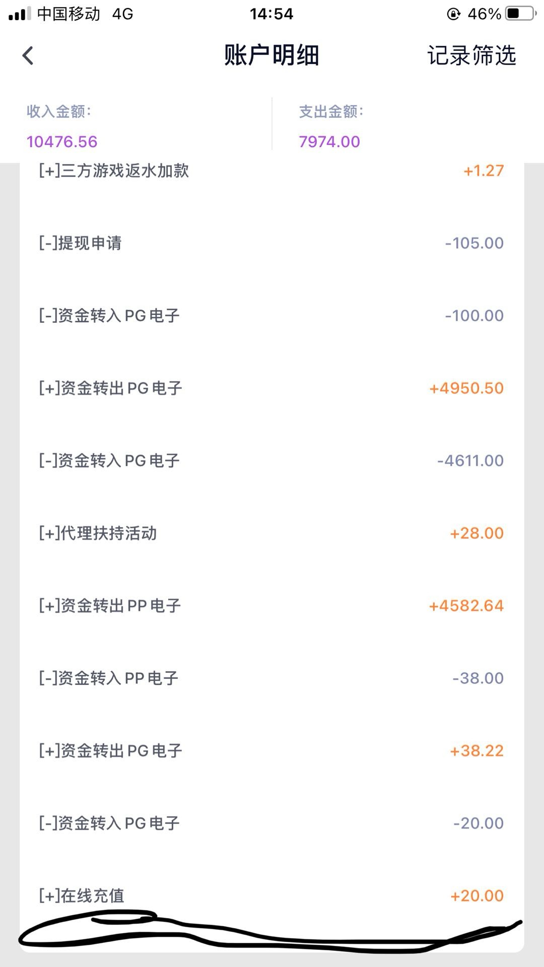The width and height of the screenshot is (544, 967).
Task: Open the 三方游戏返水加款 +1.27 record
Action: (271, 171)
